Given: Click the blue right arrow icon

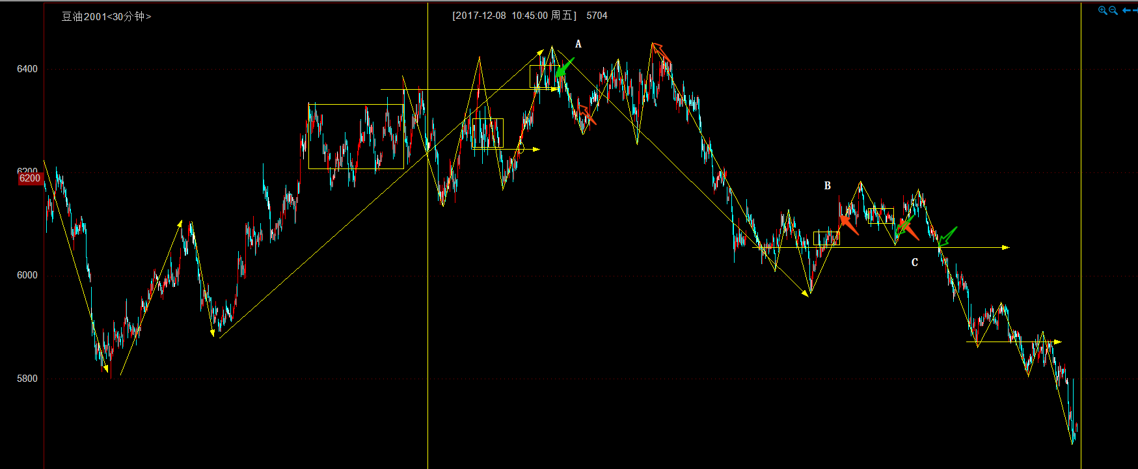Looking at the screenshot, I should (x=1135, y=10).
